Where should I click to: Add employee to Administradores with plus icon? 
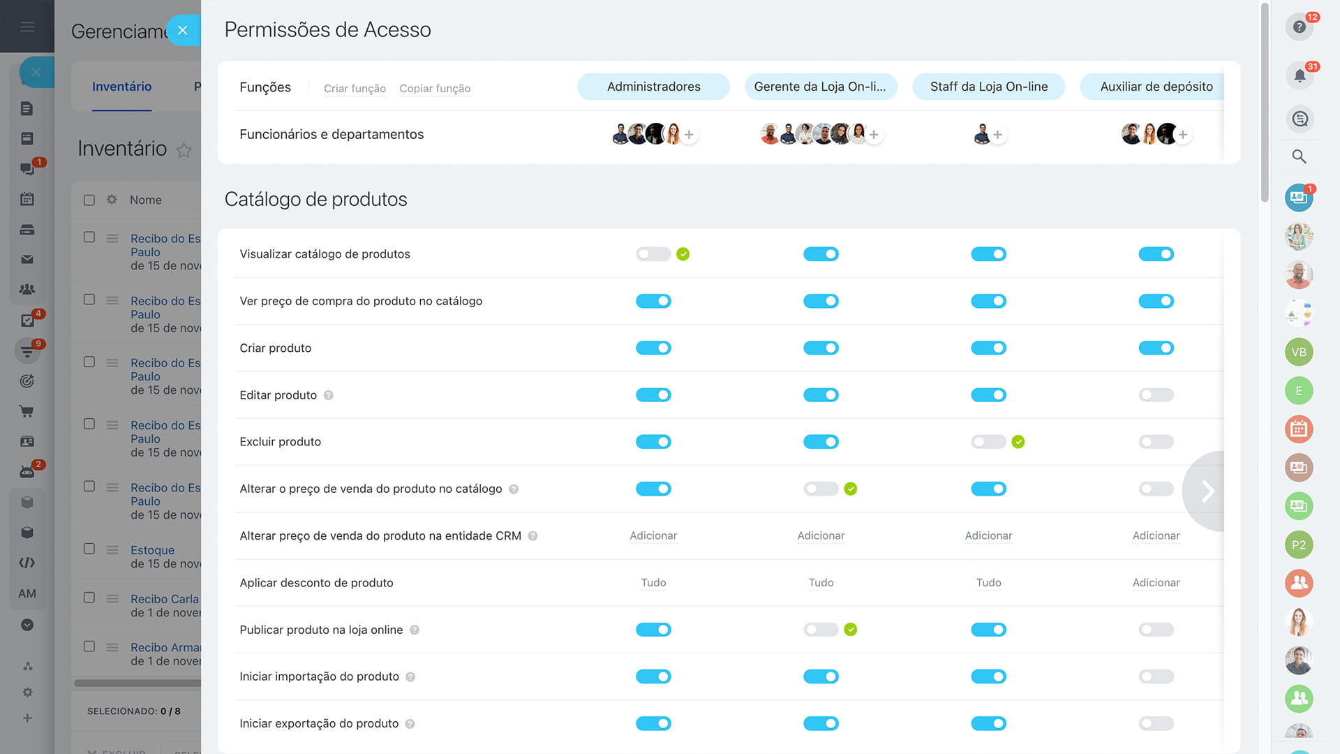pos(689,135)
